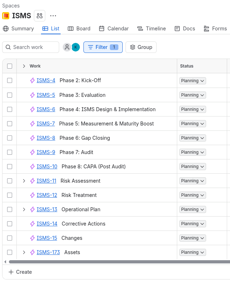Viewport: 230px width, 282px height.
Task: Check the box for ISMS-173 Assets
Action: [x=10, y=252]
